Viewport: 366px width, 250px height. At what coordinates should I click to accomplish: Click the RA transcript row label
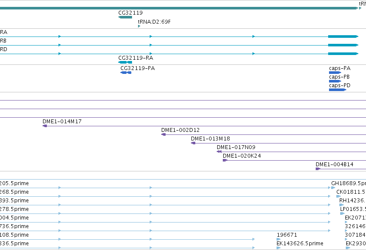[x=3, y=32]
